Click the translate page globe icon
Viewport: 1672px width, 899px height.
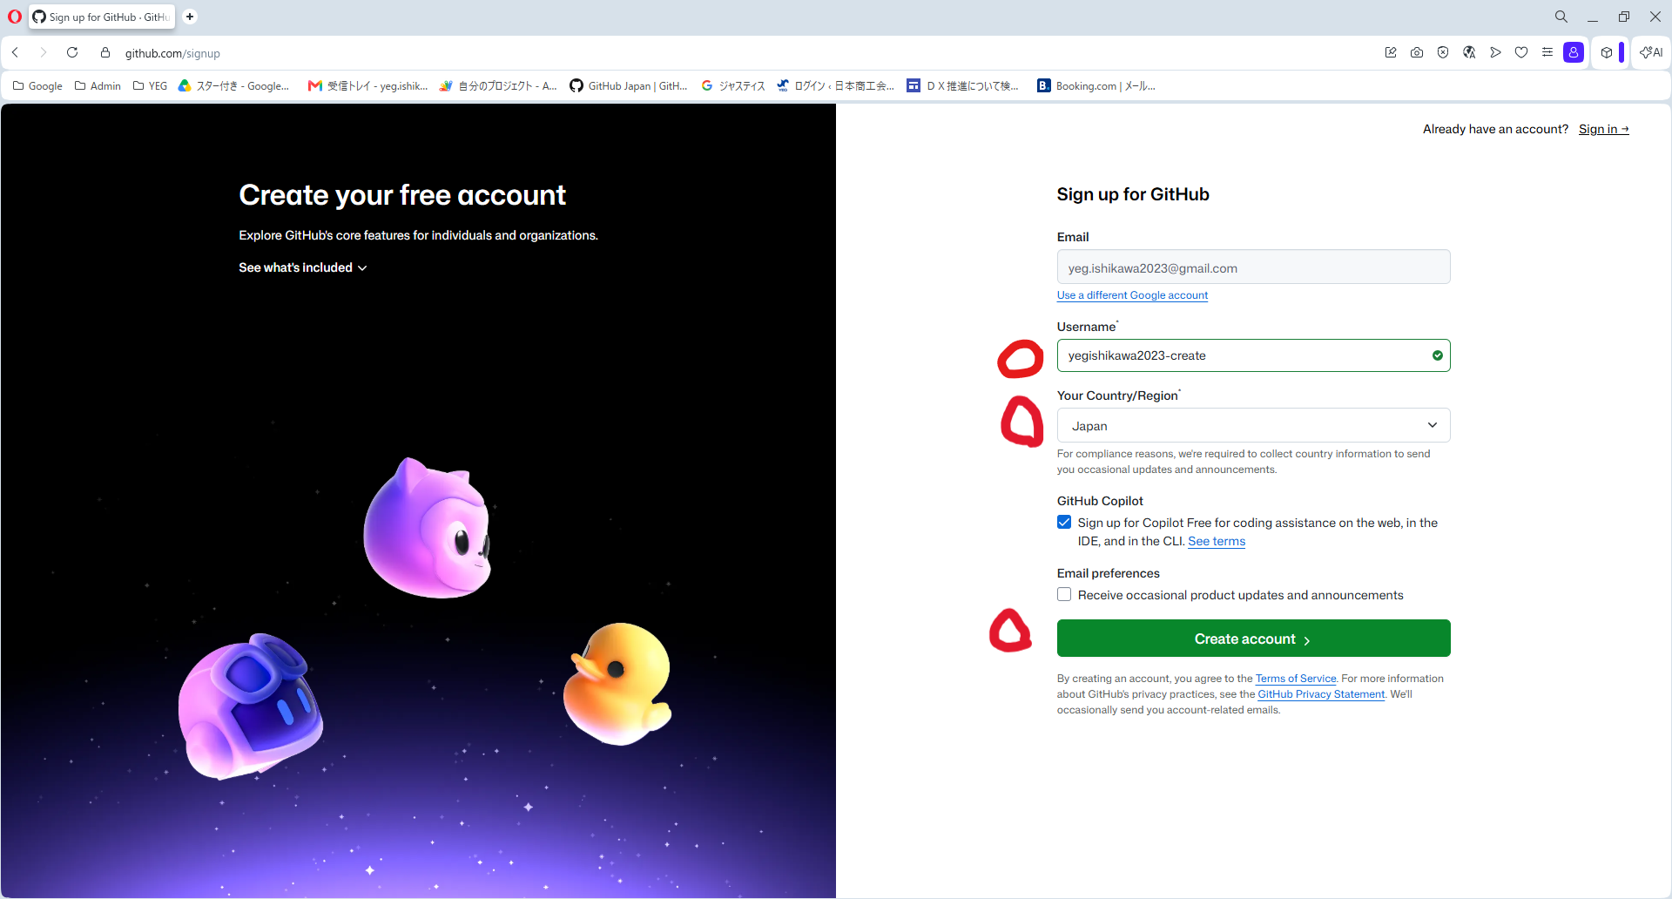click(x=1469, y=53)
